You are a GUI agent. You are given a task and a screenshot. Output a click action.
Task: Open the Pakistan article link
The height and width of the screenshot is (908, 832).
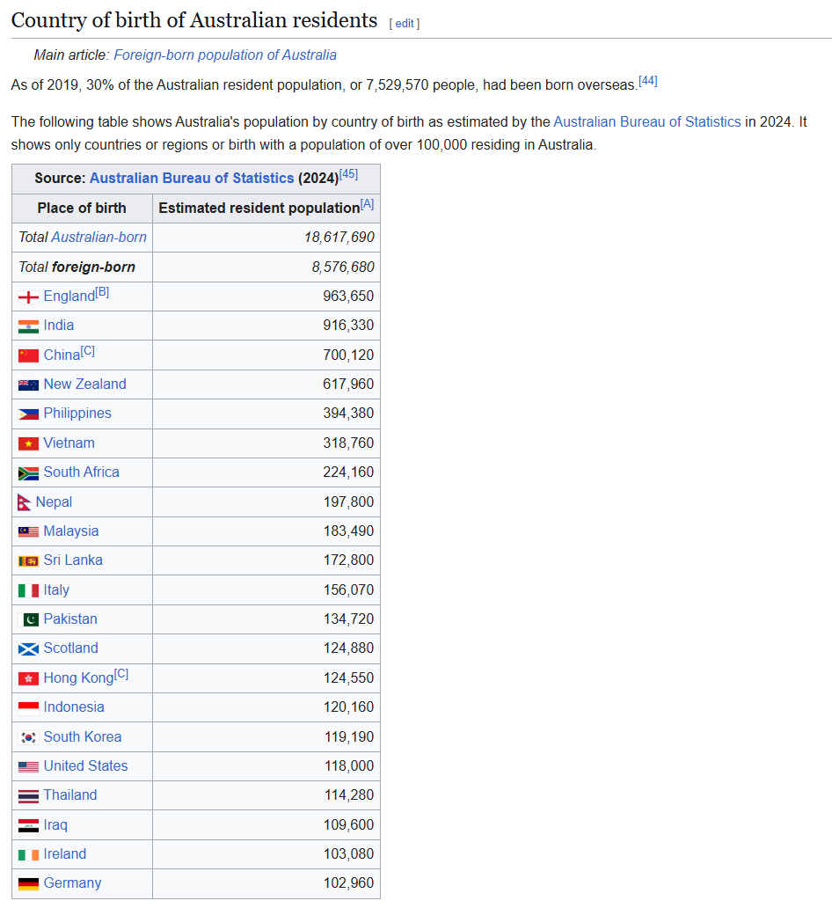coord(70,619)
